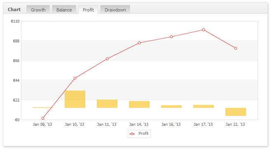Click the yellow bar for Jan 17

[x=204, y=106]
